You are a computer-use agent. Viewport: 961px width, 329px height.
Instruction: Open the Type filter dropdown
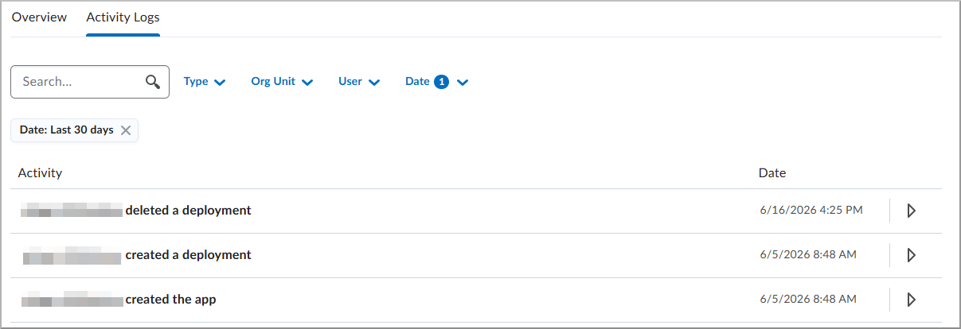click(205, 82)
